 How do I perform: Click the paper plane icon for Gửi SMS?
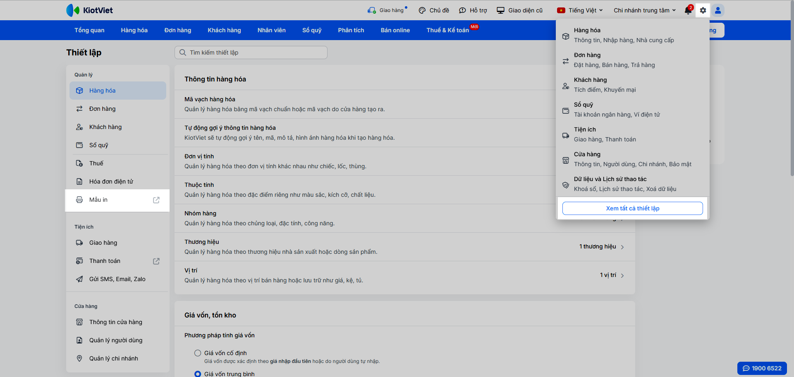(79, 279)
